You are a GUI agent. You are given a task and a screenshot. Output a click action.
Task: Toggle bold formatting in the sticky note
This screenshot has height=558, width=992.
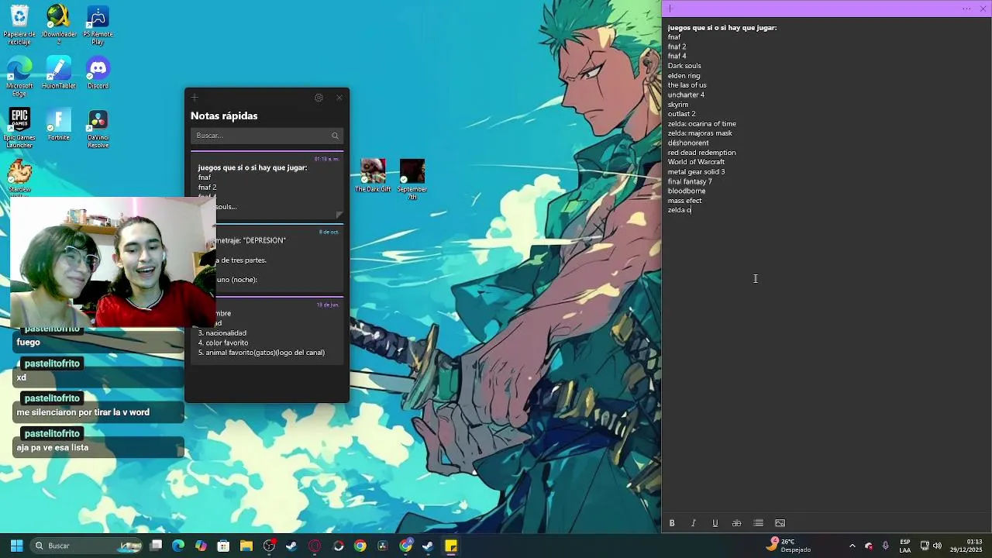point(672,523)
